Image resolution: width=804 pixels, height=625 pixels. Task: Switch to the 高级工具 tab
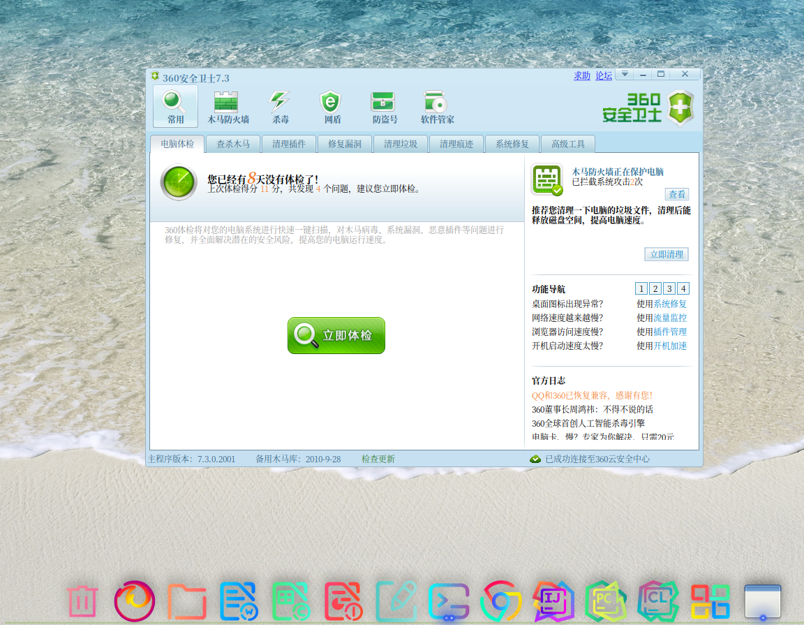(567, 144)
